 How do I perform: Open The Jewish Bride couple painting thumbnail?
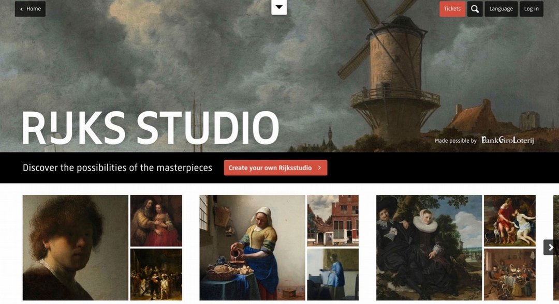[156, 220]
